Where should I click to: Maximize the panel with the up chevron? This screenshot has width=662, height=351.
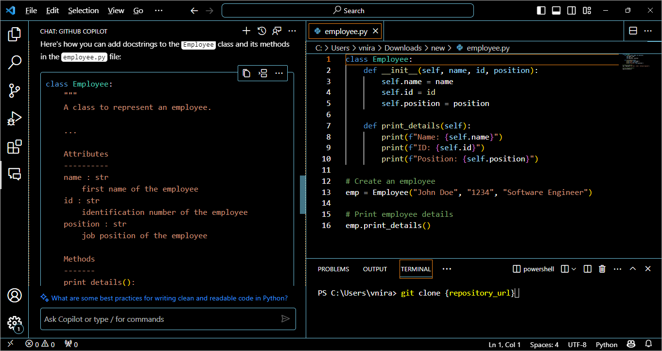(633, 269)
